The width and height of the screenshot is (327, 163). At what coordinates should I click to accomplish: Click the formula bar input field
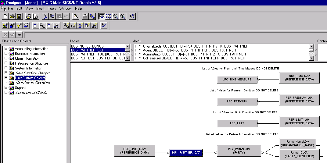(x=174, y=35)
